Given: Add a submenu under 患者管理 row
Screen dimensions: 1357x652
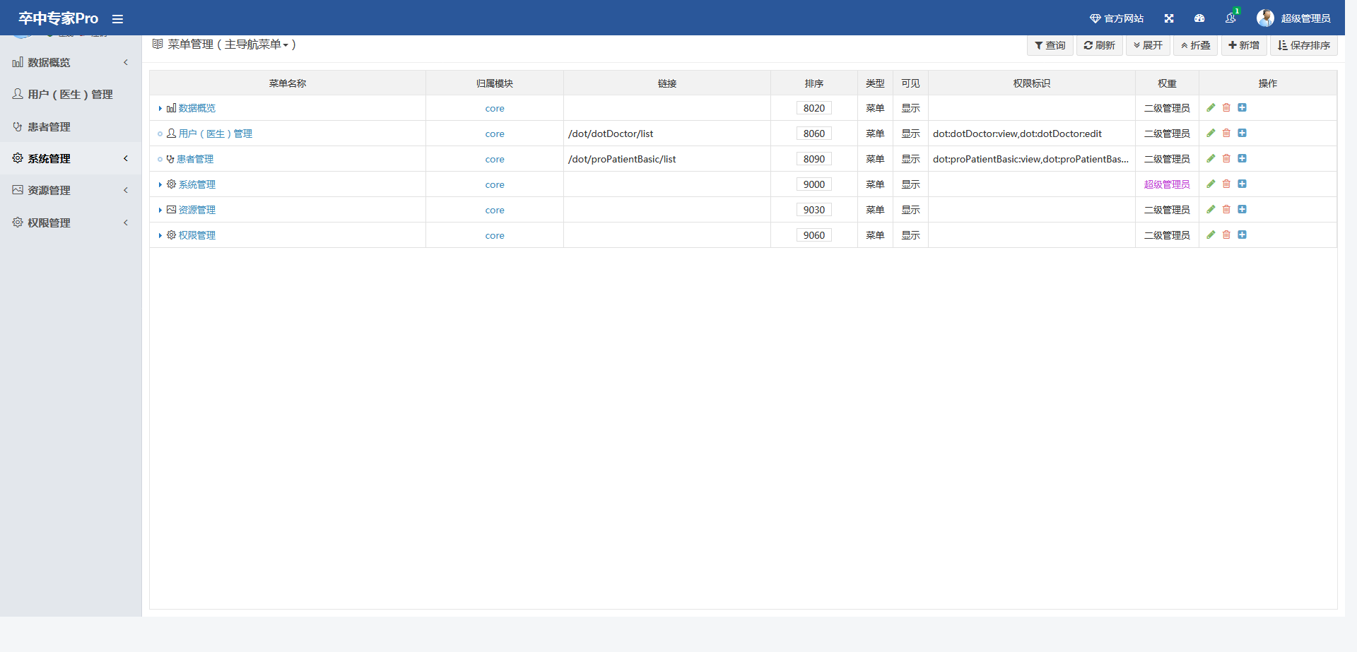Looking at the screenshot, I should tap(1242, 158).
